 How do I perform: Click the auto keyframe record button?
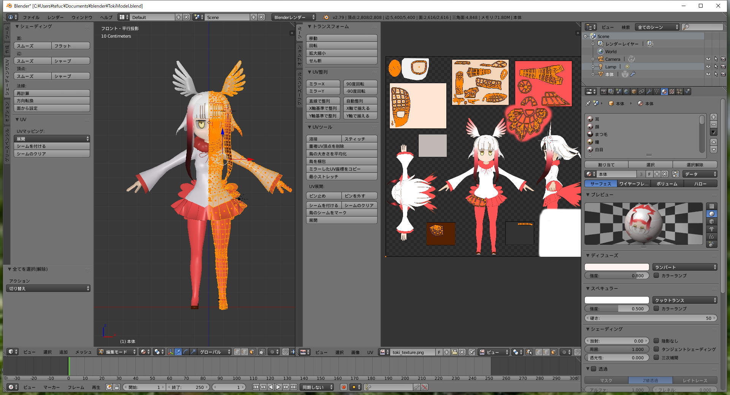(344, 387)
